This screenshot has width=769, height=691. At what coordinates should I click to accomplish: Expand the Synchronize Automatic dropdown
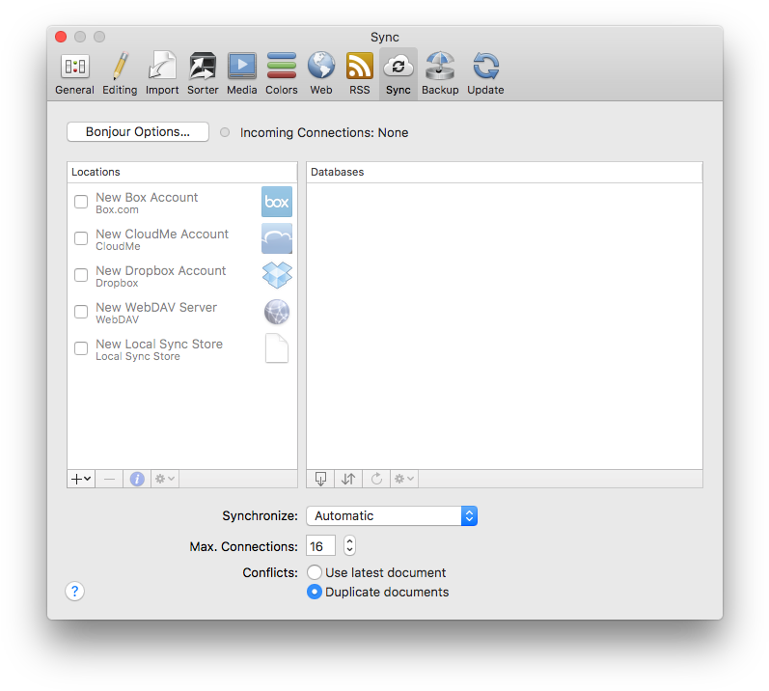pos(391,515)
